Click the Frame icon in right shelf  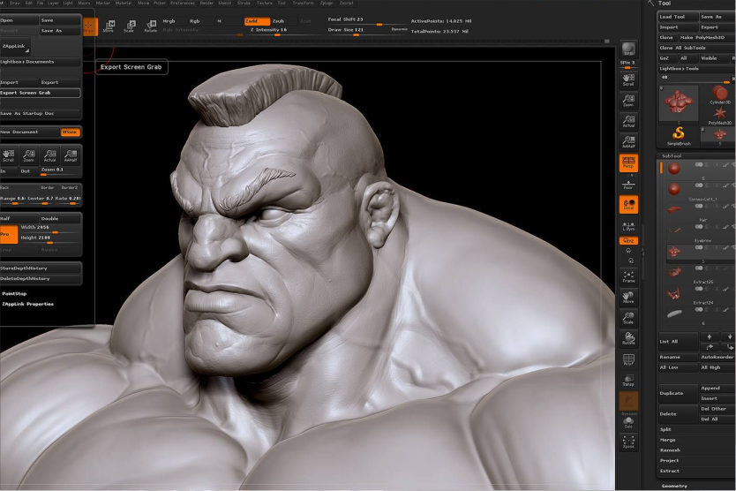(628, 276)
